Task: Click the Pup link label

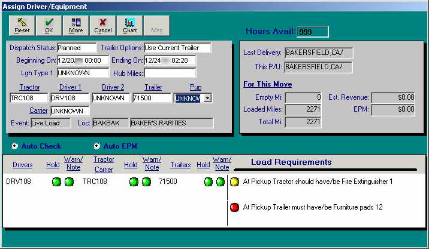Action: pos(195,87)
